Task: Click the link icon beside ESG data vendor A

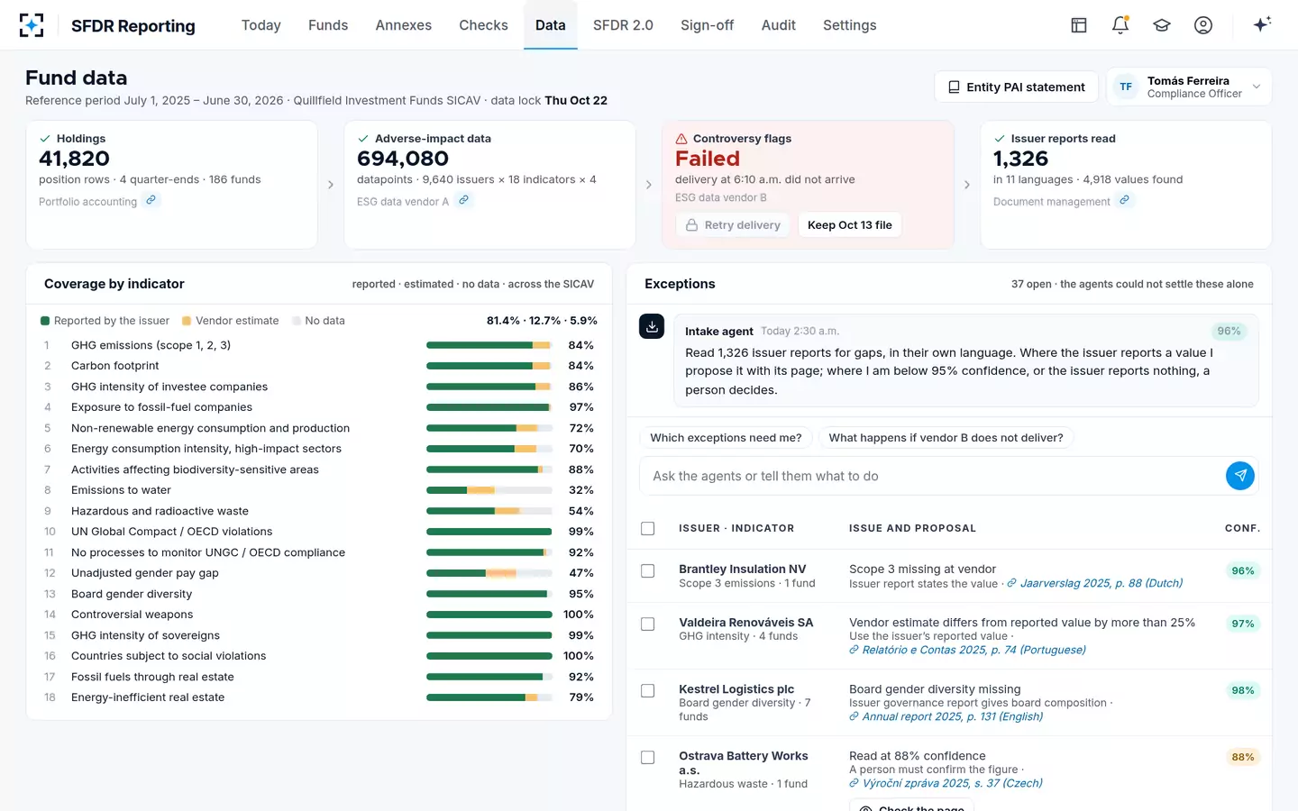Action: [463, 200]
